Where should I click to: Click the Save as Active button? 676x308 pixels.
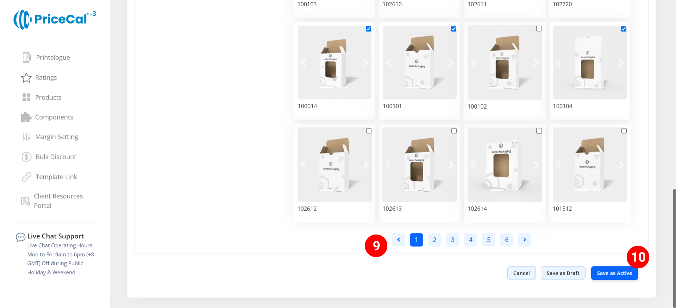pyautogui.click(x=614, y=273)
